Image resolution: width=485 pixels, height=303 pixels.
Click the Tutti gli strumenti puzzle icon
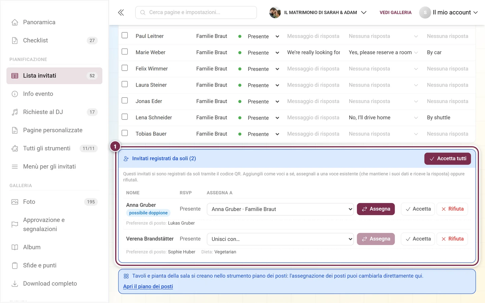click(x=15, y=148)
